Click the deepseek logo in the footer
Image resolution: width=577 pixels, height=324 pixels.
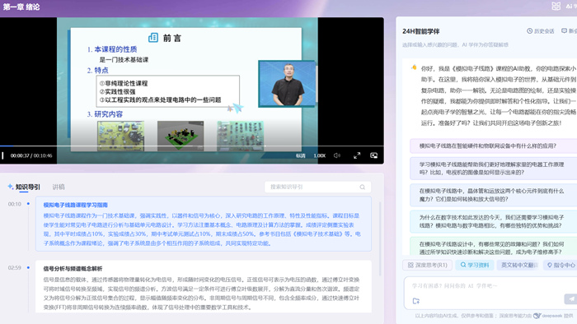[548, 316]
